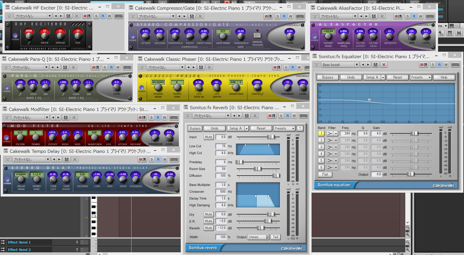Screen dimensions: 464x255
Task: Toggle the HF Exciter power button
Action: [15, 35]
